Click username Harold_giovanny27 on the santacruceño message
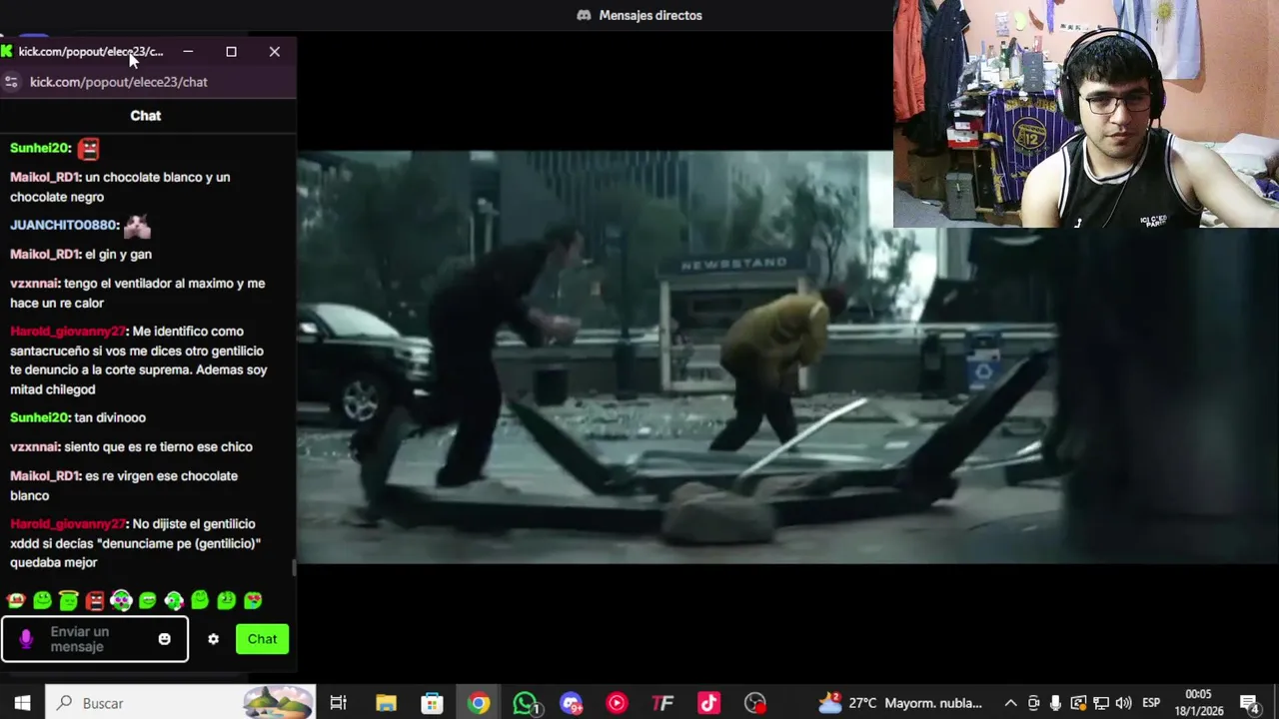This screenshot has width=1279, height=719. click(67, 331)
